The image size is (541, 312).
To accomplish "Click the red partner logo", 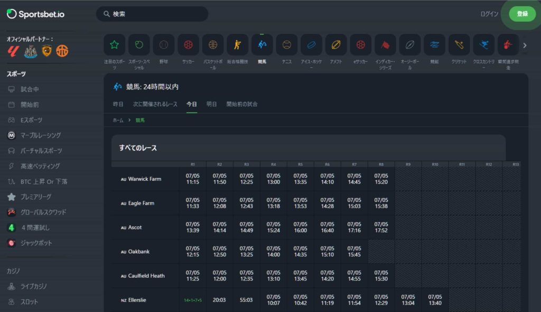I will click(13, 51).
